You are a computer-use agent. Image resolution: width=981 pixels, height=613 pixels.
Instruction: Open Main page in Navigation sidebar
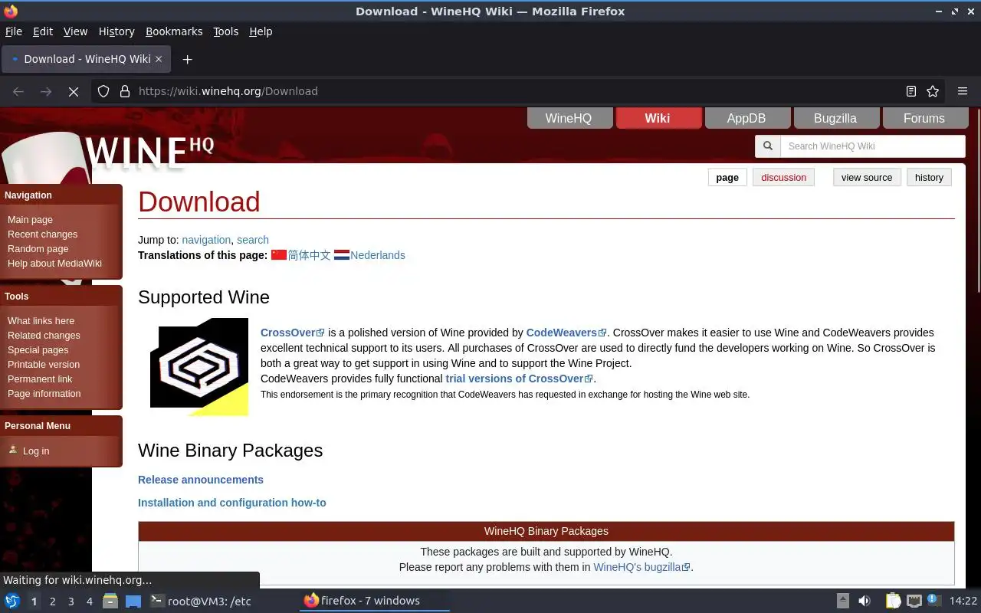[x=30, y=220]
